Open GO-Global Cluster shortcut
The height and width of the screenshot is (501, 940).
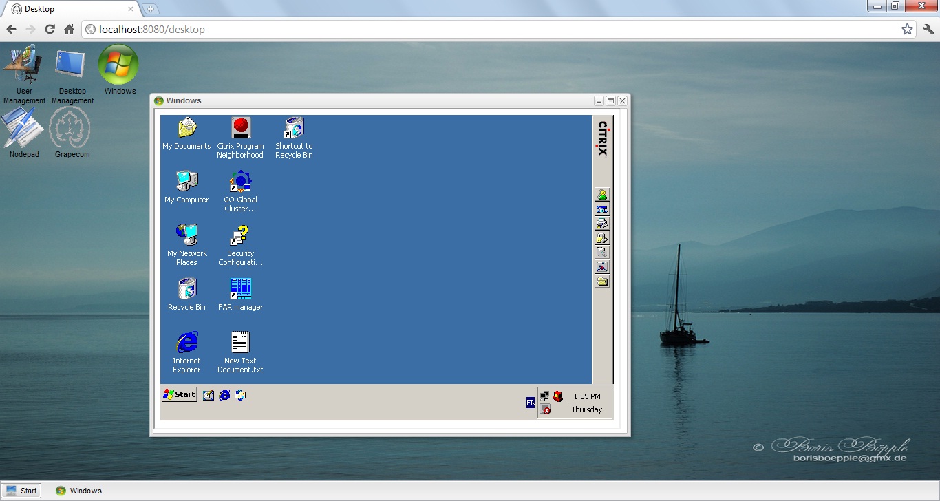240,182
